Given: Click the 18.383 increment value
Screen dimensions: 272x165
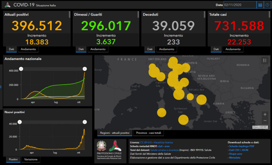Looking at the screenshot, I should coord(37,42).
